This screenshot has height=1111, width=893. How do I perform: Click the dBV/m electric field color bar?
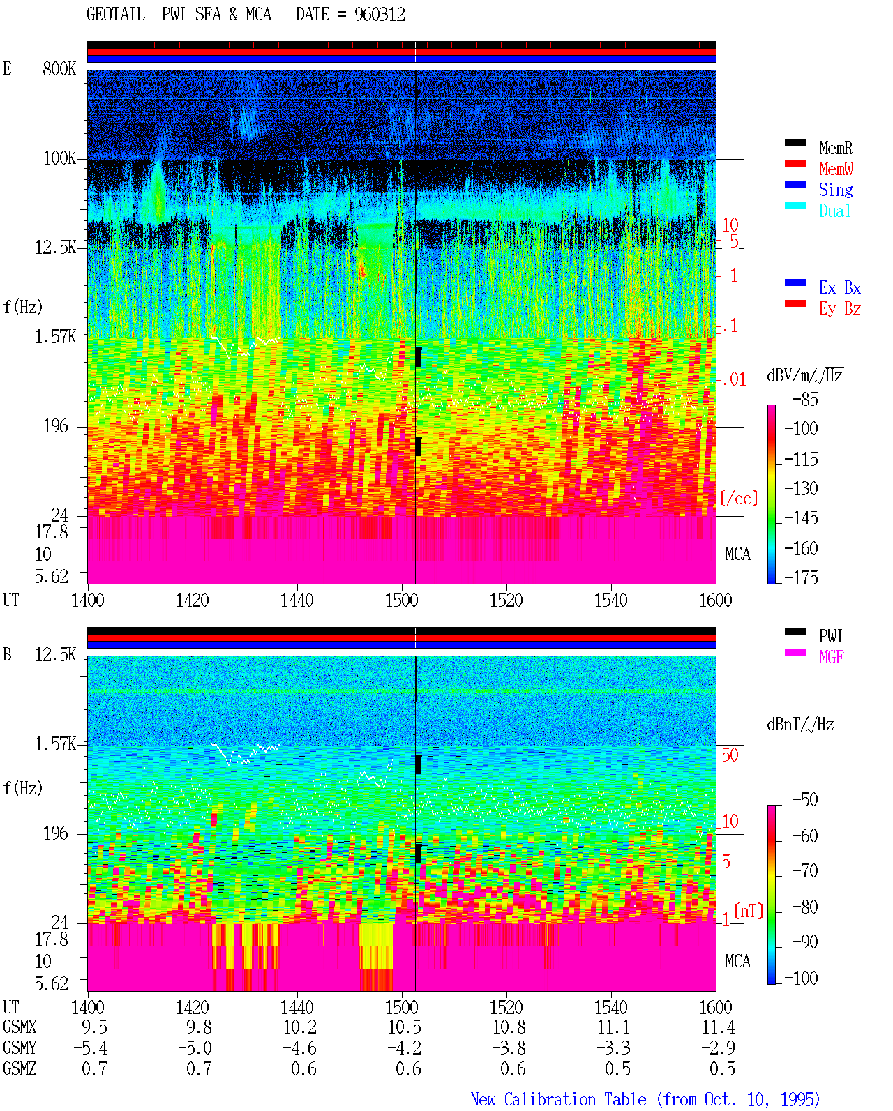[x=772, y=494]
